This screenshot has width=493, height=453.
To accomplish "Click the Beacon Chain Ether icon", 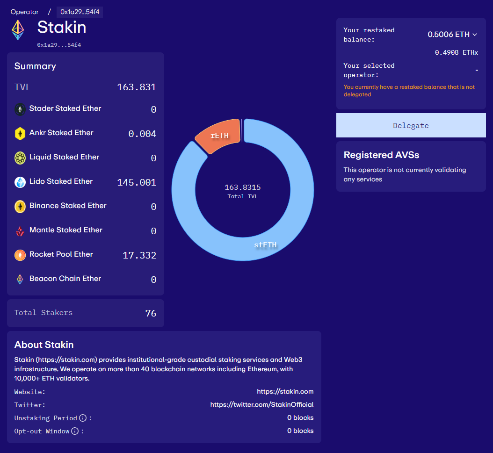I will click(19, 279).
